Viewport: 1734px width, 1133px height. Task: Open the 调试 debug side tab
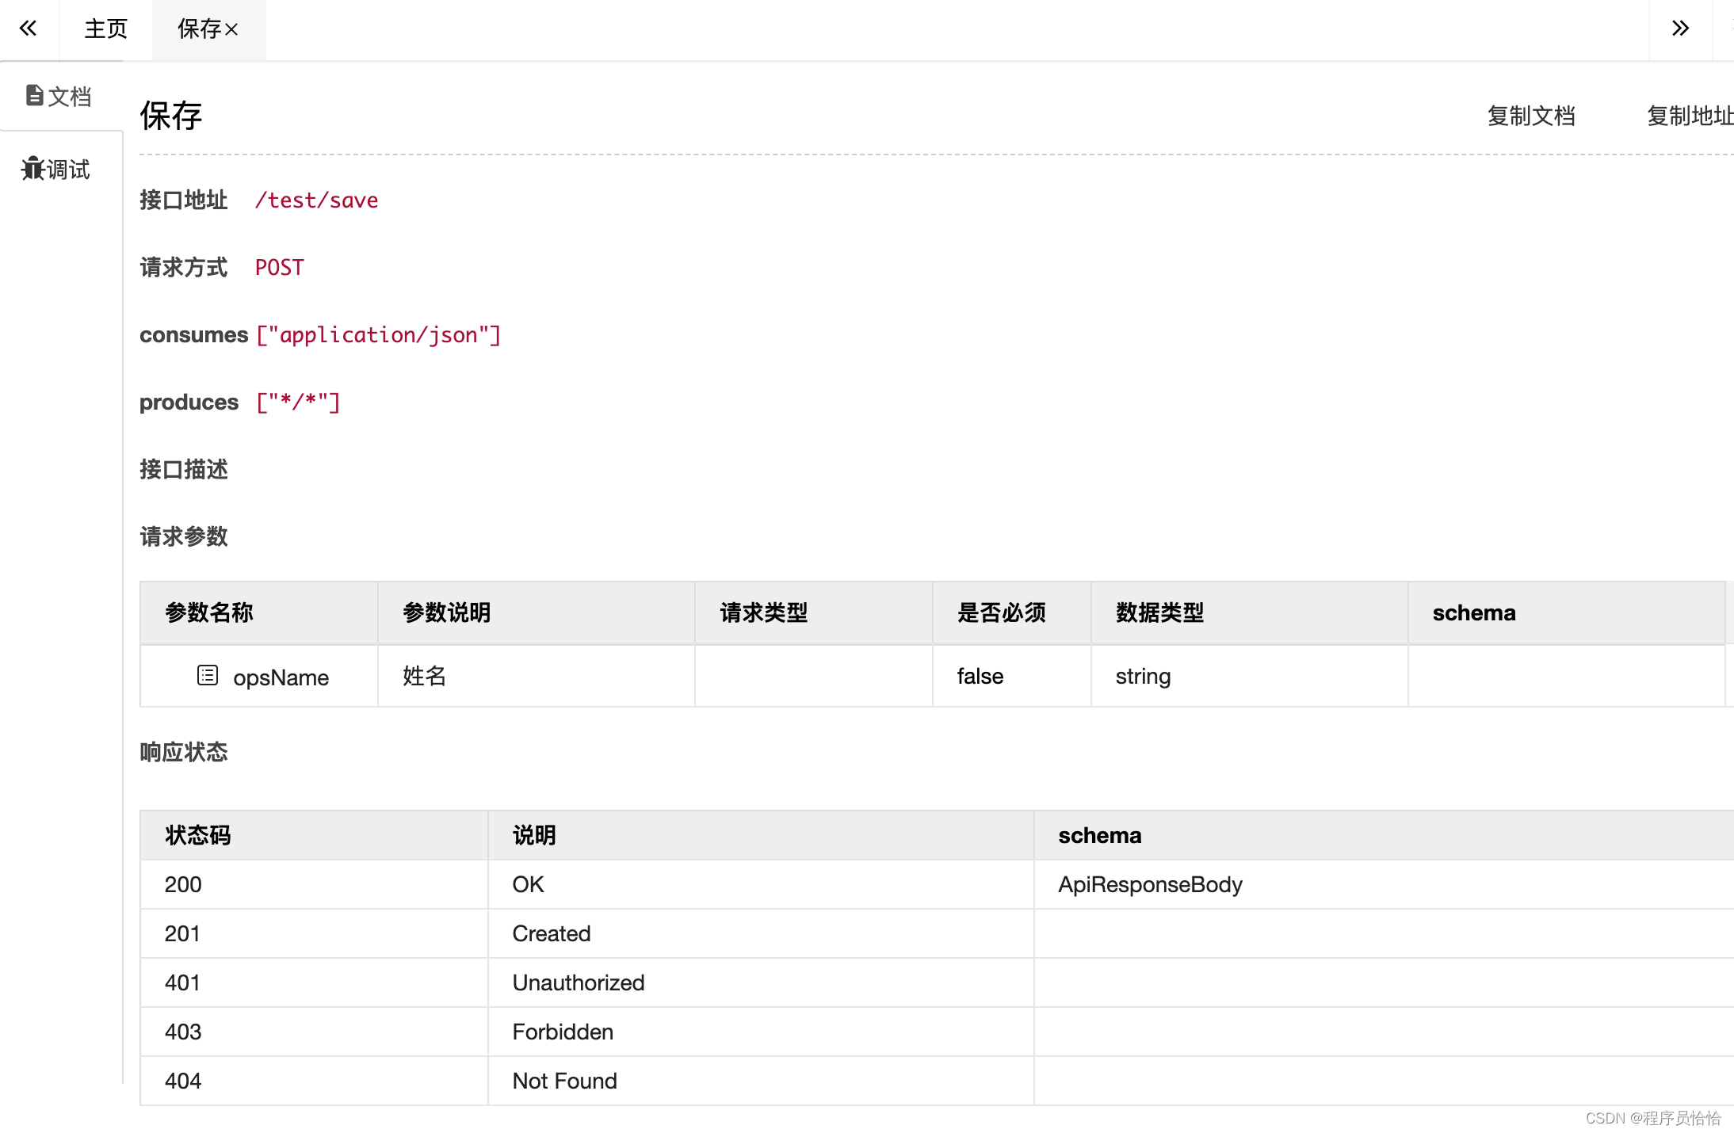[68, 170]
